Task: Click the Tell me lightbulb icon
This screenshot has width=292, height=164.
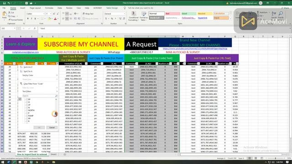Action: (125, 8)
